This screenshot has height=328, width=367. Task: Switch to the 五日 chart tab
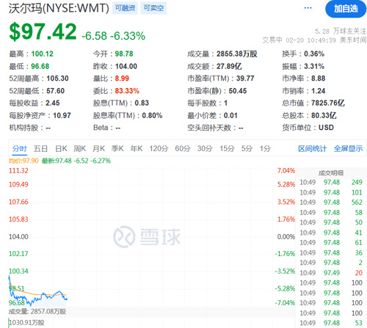[x=40, y=148]
